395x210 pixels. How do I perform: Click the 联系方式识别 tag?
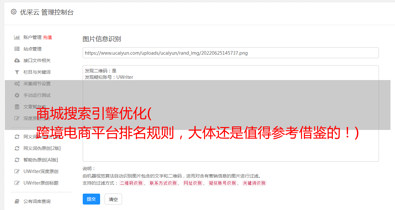click(163, 183)
